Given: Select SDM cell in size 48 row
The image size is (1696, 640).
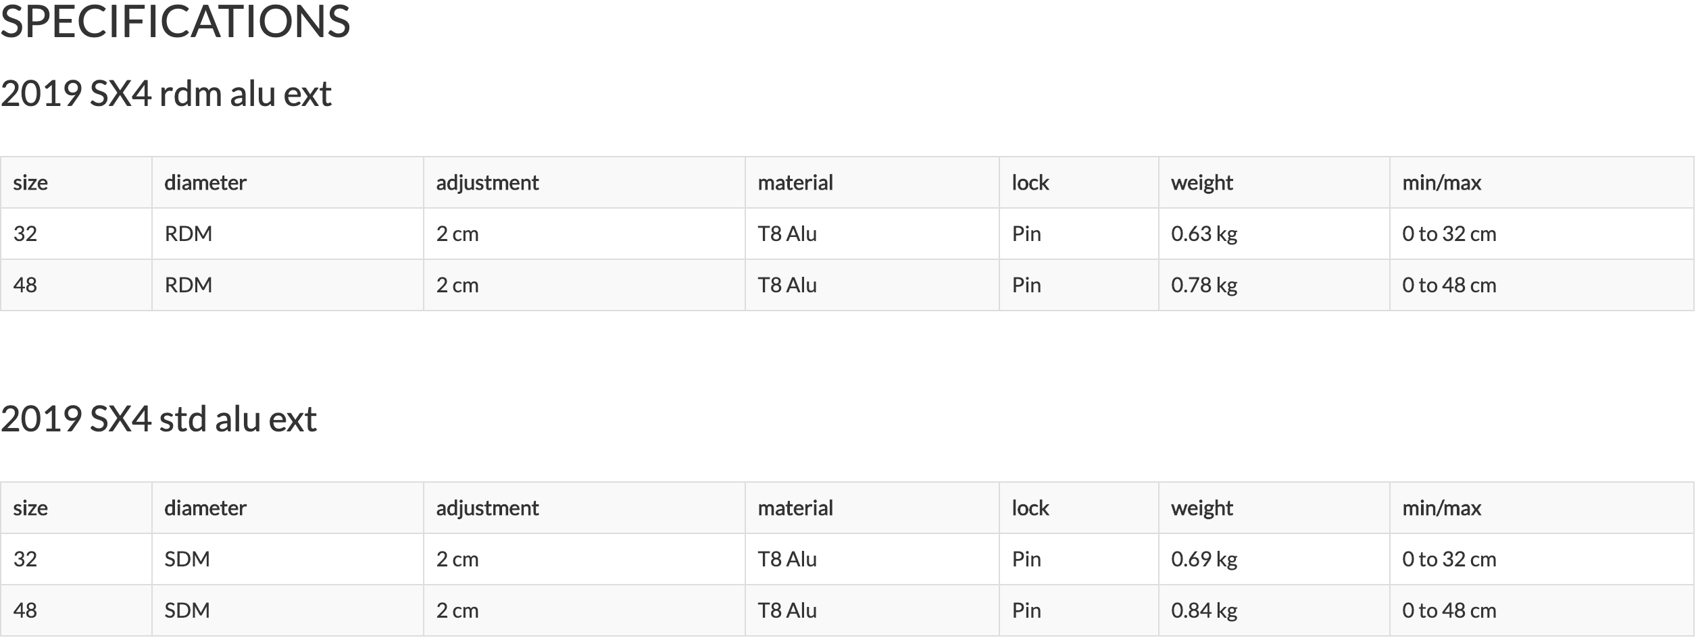Looking at the screenshot, I should 187,611.
